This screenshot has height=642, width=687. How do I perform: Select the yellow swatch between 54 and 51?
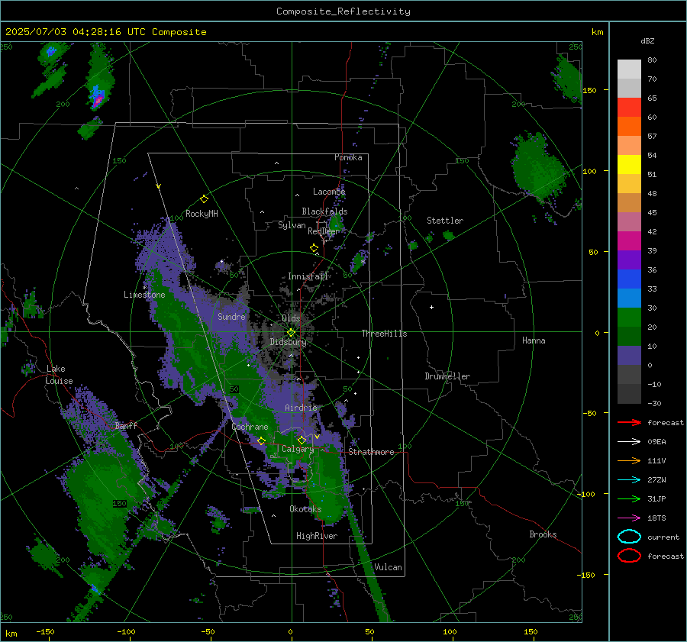629,165
